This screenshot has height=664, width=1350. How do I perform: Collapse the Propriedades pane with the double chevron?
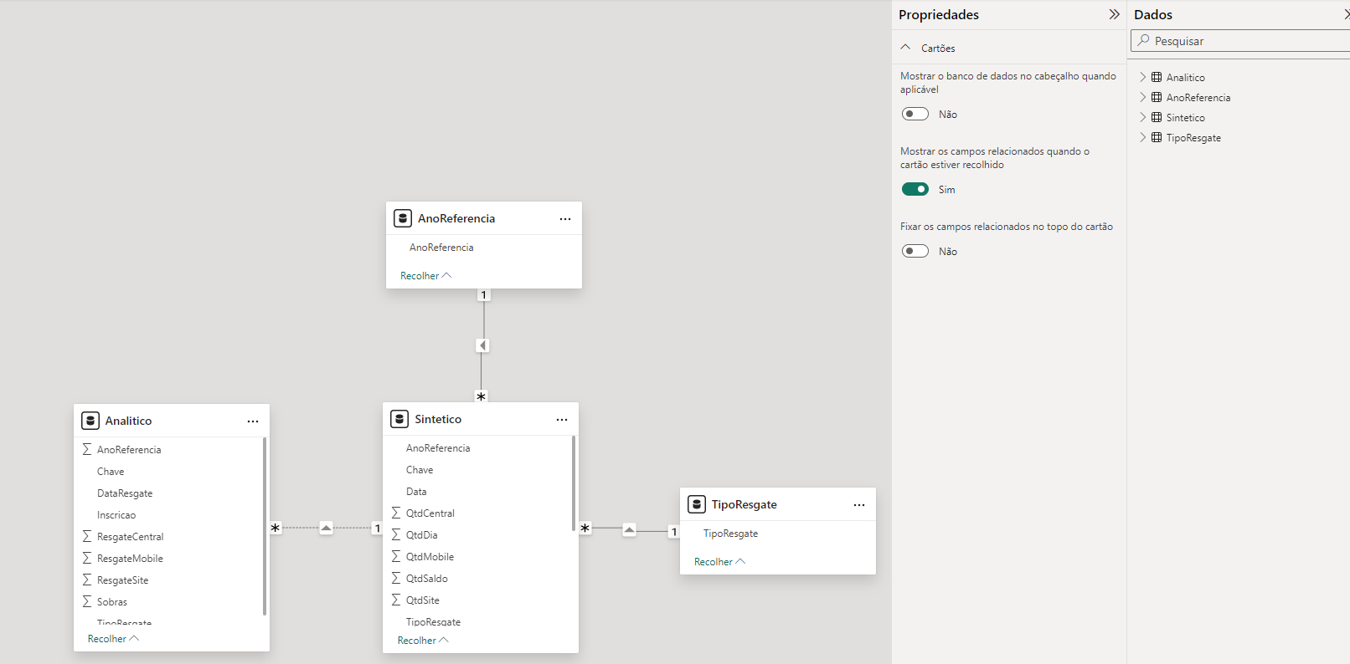click(x=1114, y=14)
